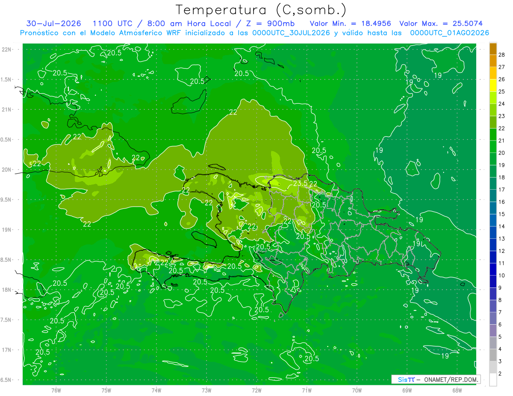Click the legend scale label "9"
513x396 pixels.
(x=500, y=288)
